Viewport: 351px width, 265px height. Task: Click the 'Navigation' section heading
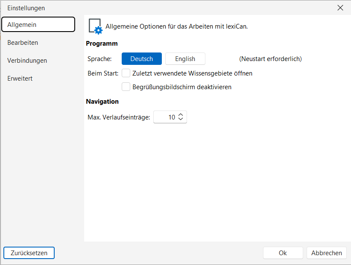[x=102, y=102]
